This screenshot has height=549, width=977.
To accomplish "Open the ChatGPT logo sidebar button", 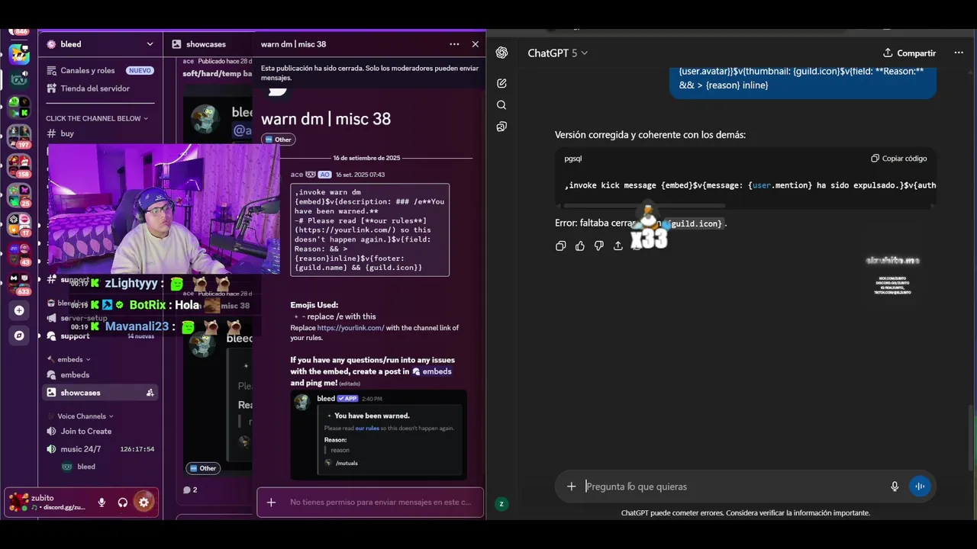I will click(501, 53).
